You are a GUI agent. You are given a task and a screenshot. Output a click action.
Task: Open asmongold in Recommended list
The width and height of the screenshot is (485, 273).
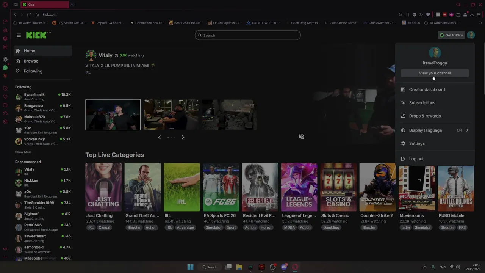click(43, 249)
